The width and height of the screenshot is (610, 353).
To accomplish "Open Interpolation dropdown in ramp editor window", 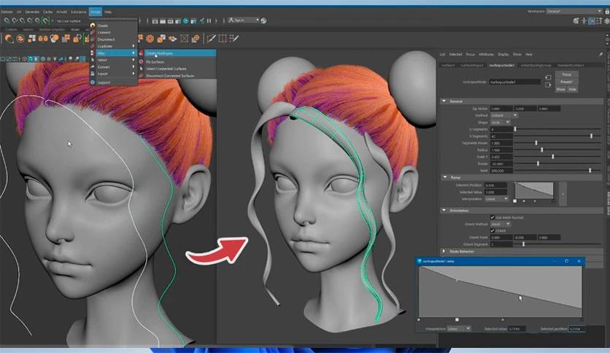I will (x=458, y=329).
